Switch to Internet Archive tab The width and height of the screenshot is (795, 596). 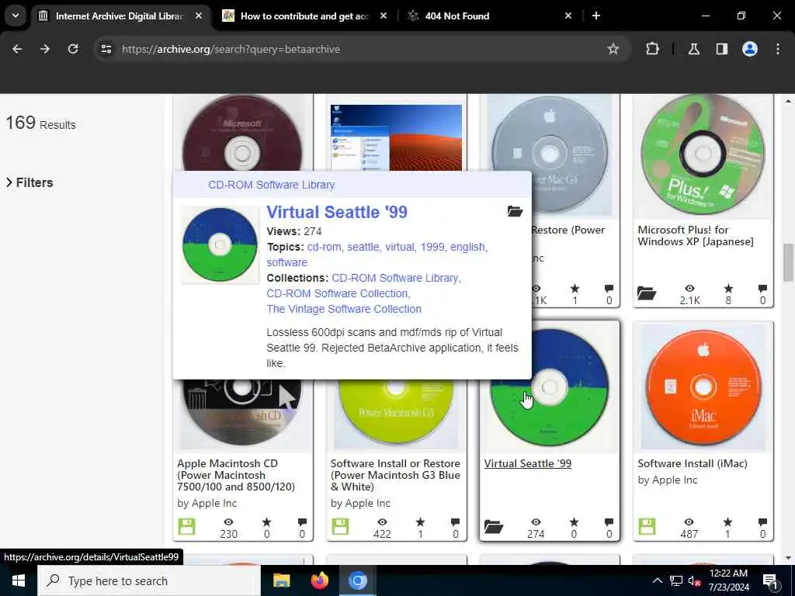coord(119,16)
